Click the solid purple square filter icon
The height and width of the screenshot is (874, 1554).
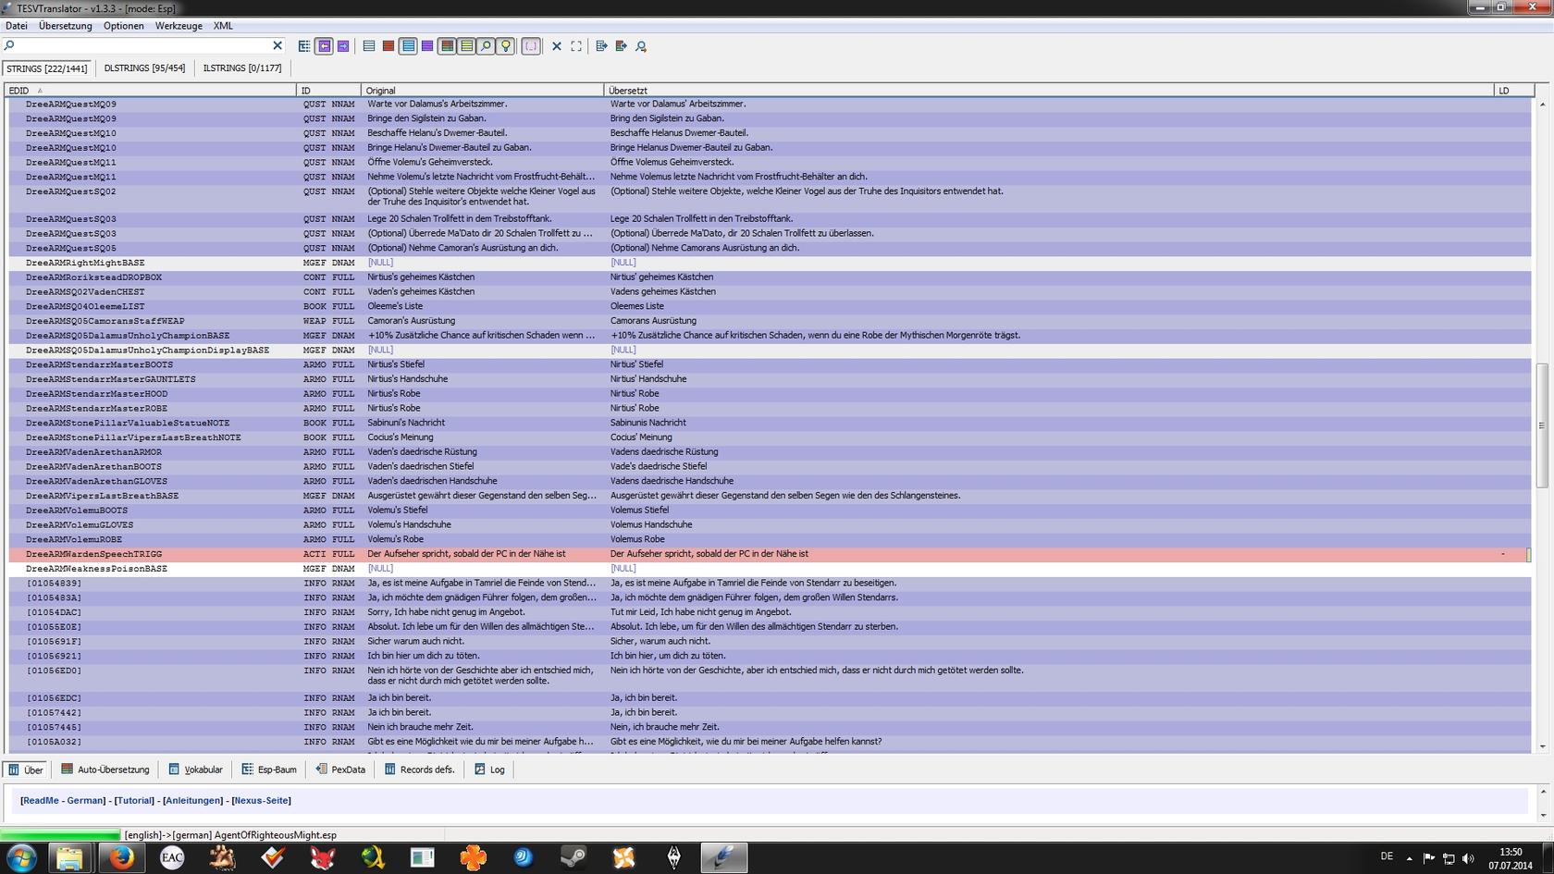(x=427, y=46)
